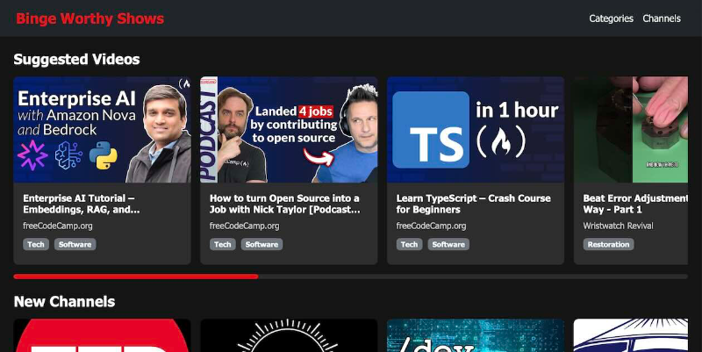Click the Enterprise AI Tutorial video title
The height and width of the screenshot is (352, 702).
coord(82,204)
